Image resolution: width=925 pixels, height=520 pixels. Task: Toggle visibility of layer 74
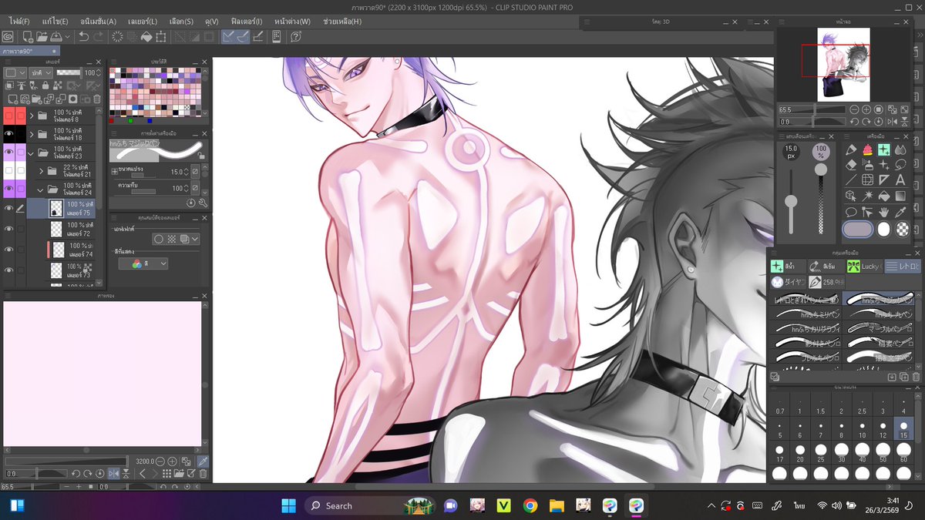[9, 250]
